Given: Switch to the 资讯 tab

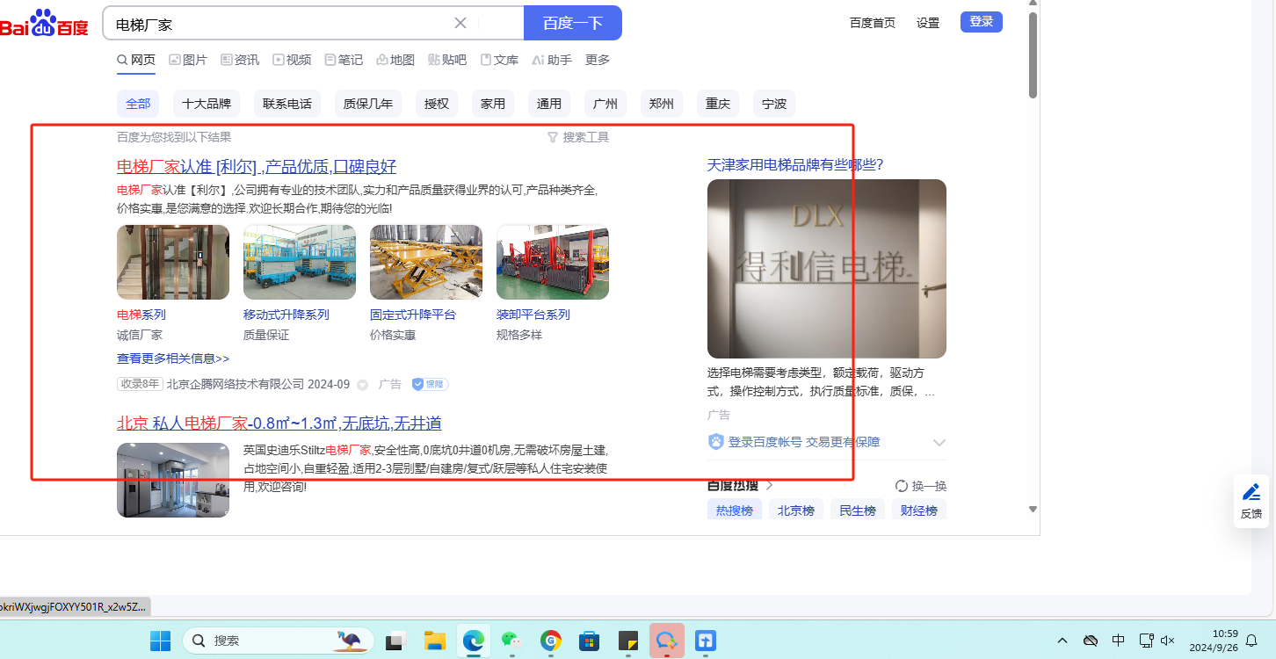Looking at the screenshot, I should (x=240, y=60).
